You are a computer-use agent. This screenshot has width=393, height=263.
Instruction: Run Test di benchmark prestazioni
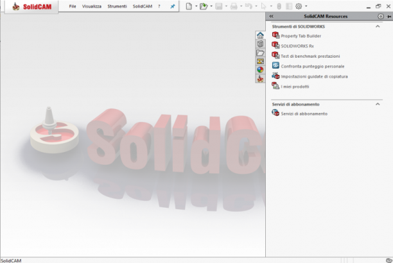(310, 56)
